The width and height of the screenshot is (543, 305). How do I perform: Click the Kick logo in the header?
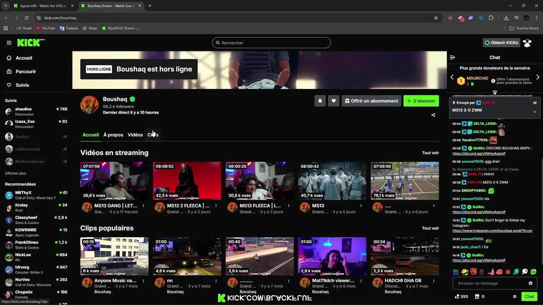coord(31,42)
